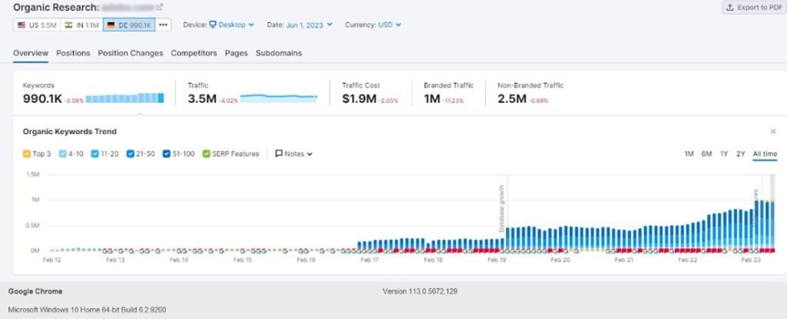Screen dimensions: 787x319
Task: Click the Feb 12 axis label
Action: click(x=52, y=260)
